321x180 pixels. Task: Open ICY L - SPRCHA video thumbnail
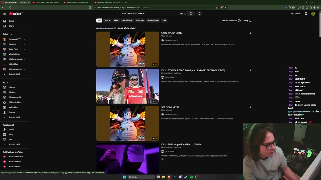tap(128, 158)
